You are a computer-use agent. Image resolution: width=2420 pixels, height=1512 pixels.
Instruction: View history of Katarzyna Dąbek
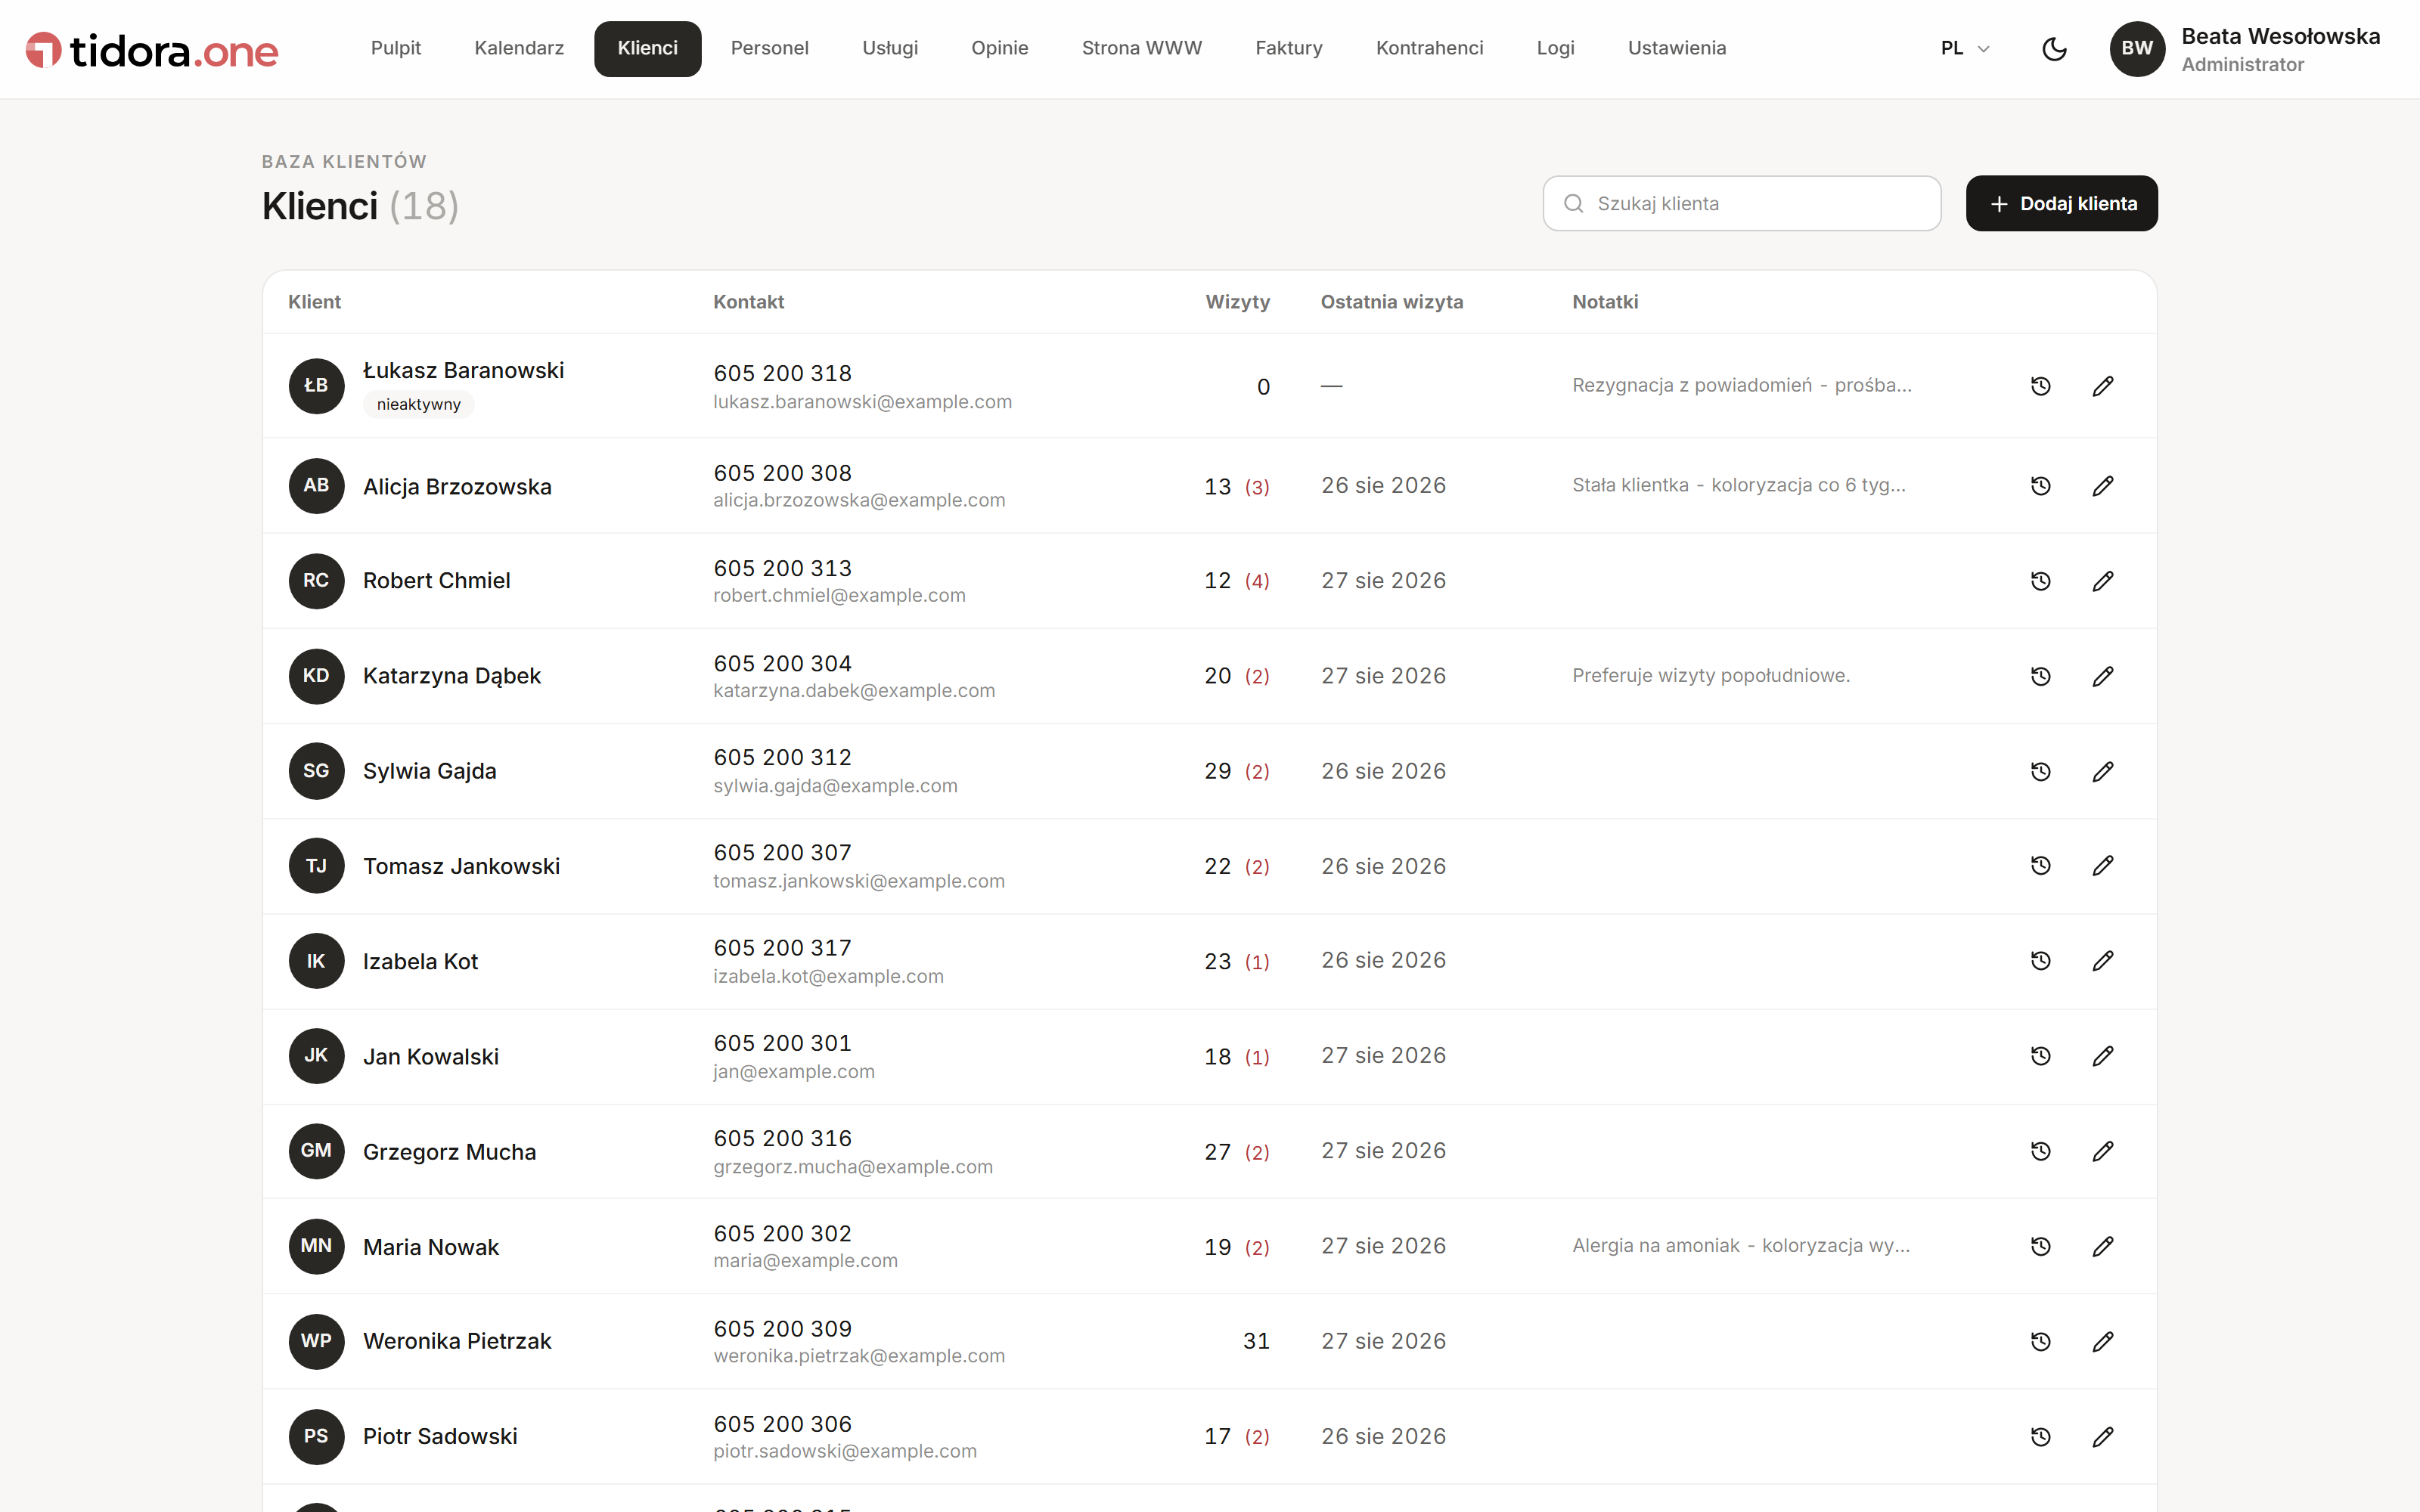[2041, 676]
